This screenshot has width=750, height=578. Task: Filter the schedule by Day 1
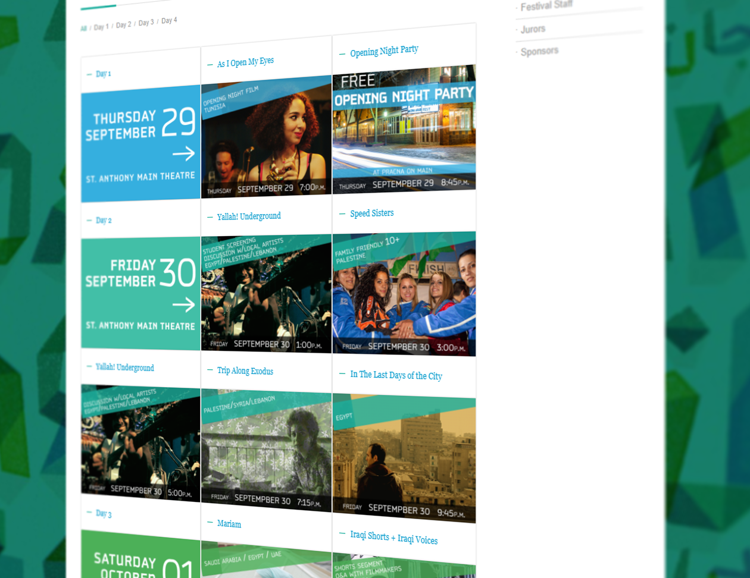point(101,27)
